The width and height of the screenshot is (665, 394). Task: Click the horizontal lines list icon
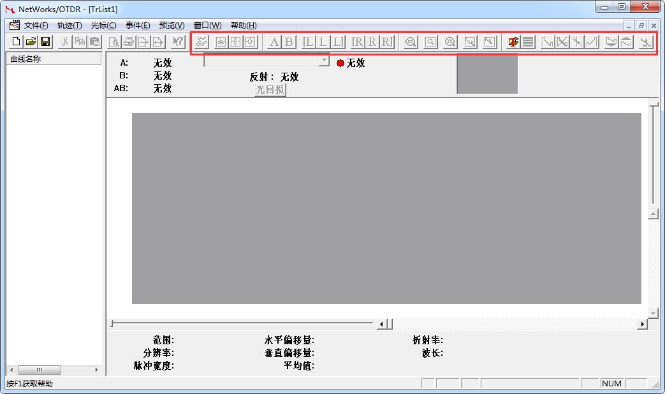(528, 42)
